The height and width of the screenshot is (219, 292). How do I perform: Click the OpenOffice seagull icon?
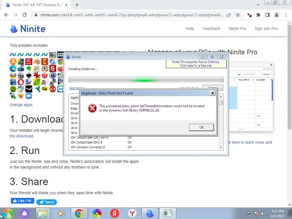13,82
